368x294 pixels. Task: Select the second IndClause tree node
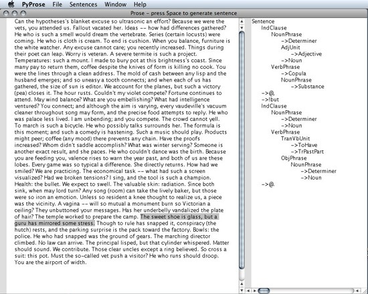[274, 106]
